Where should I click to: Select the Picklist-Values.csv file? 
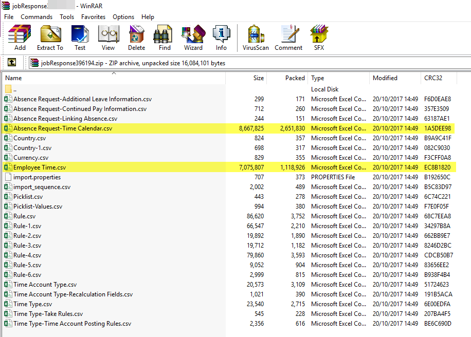38,207
